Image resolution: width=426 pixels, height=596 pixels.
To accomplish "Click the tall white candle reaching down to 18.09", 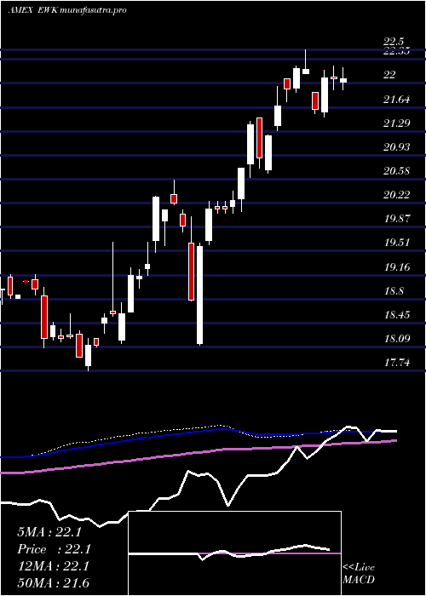I will click(x=199, y=294).
